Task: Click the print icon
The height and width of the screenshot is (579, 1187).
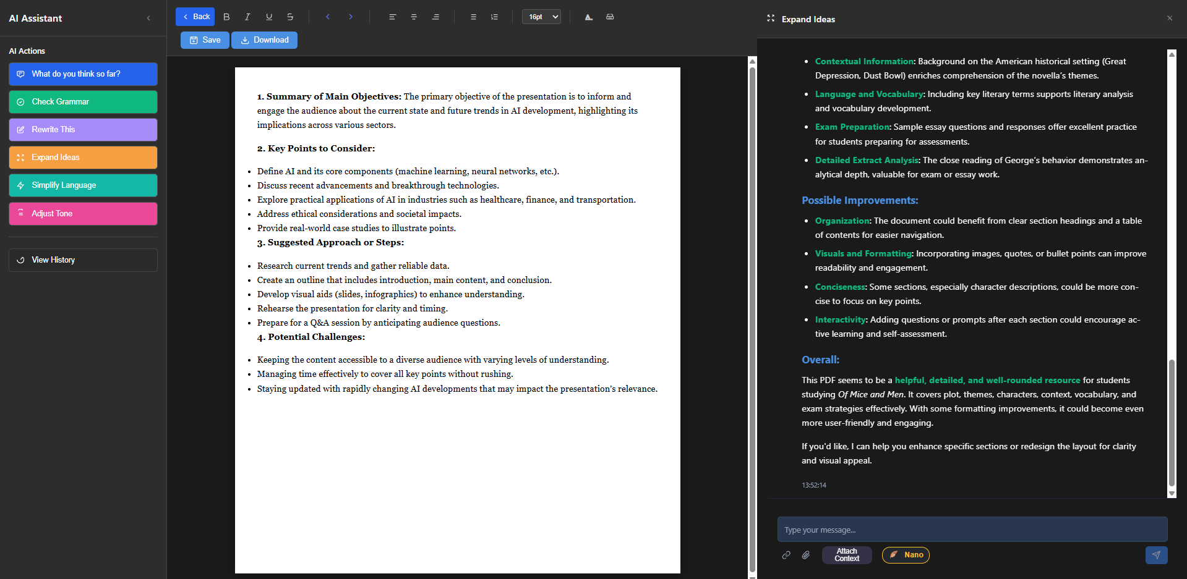Action: click(610, 17)
